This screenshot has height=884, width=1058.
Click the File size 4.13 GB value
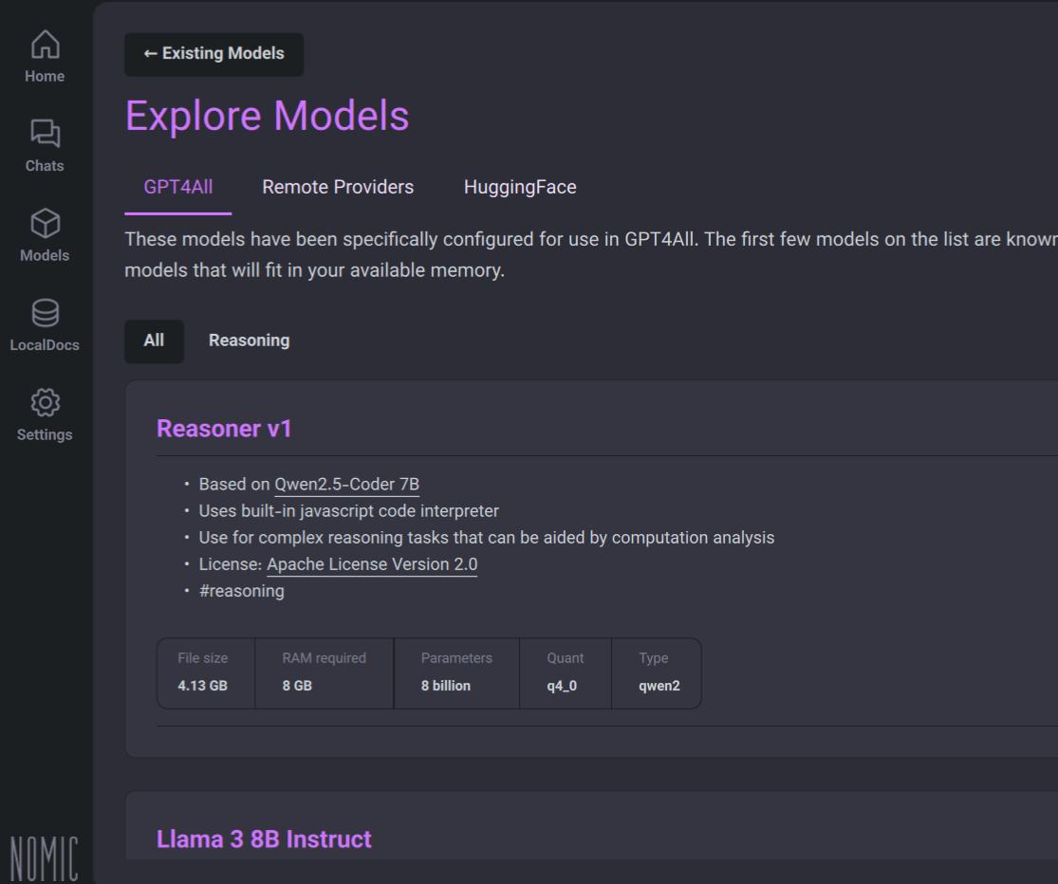[202, 685]
